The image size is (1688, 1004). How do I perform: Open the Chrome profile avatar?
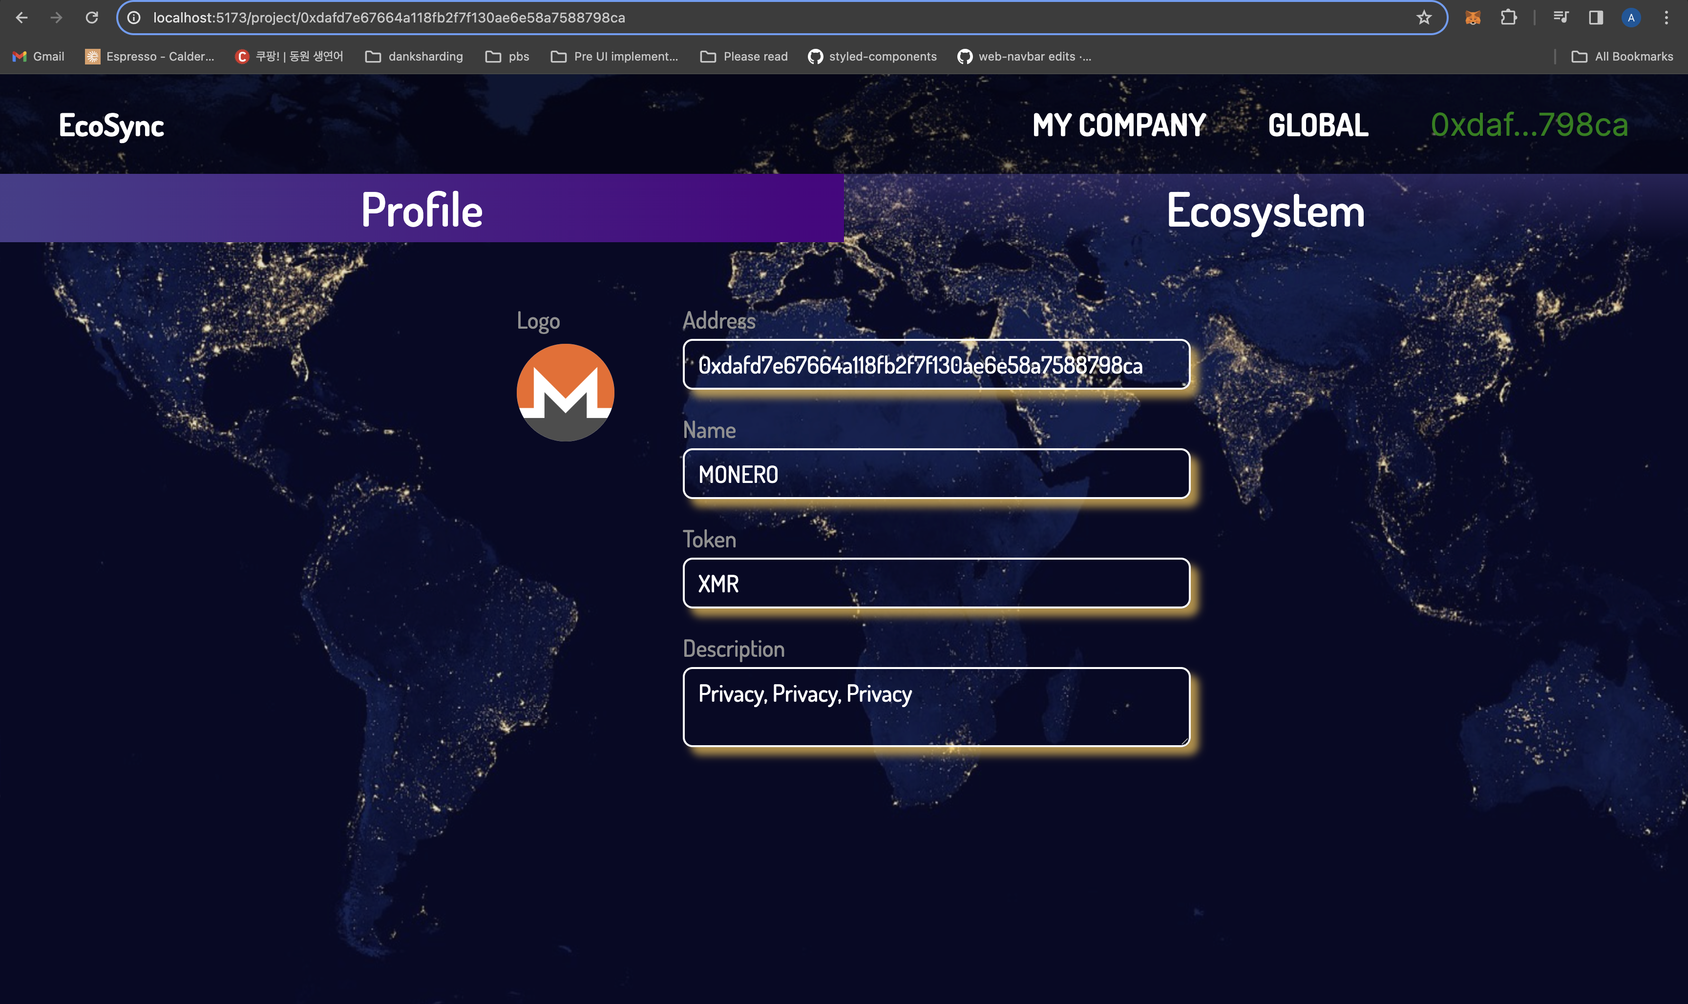click(x=1630, y=18)
